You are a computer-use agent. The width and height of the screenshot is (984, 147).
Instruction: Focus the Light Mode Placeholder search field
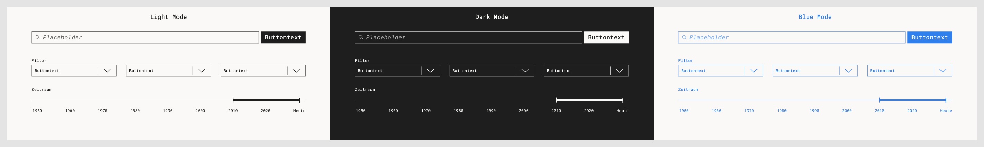(145, 37)
